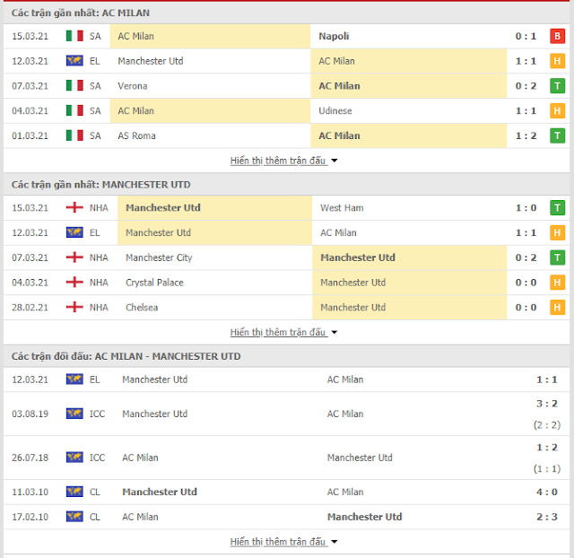Expand more matches under Manchester Utd recent section
Viewport: 574px width, 558px height.
[283, 333]
